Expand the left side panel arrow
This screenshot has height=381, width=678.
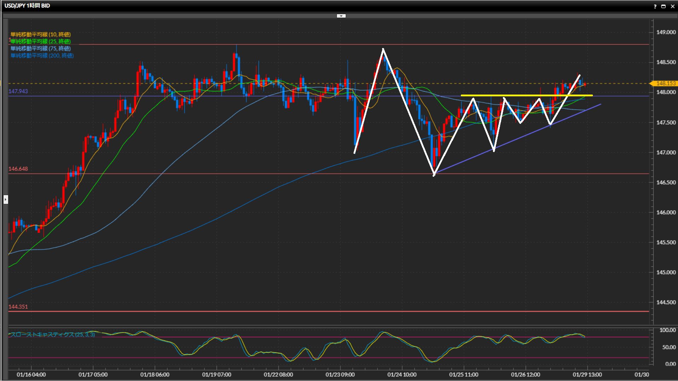[x=6, y=200]
